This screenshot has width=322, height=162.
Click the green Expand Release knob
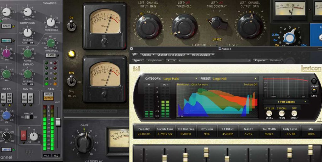click(x=28, y=74)
